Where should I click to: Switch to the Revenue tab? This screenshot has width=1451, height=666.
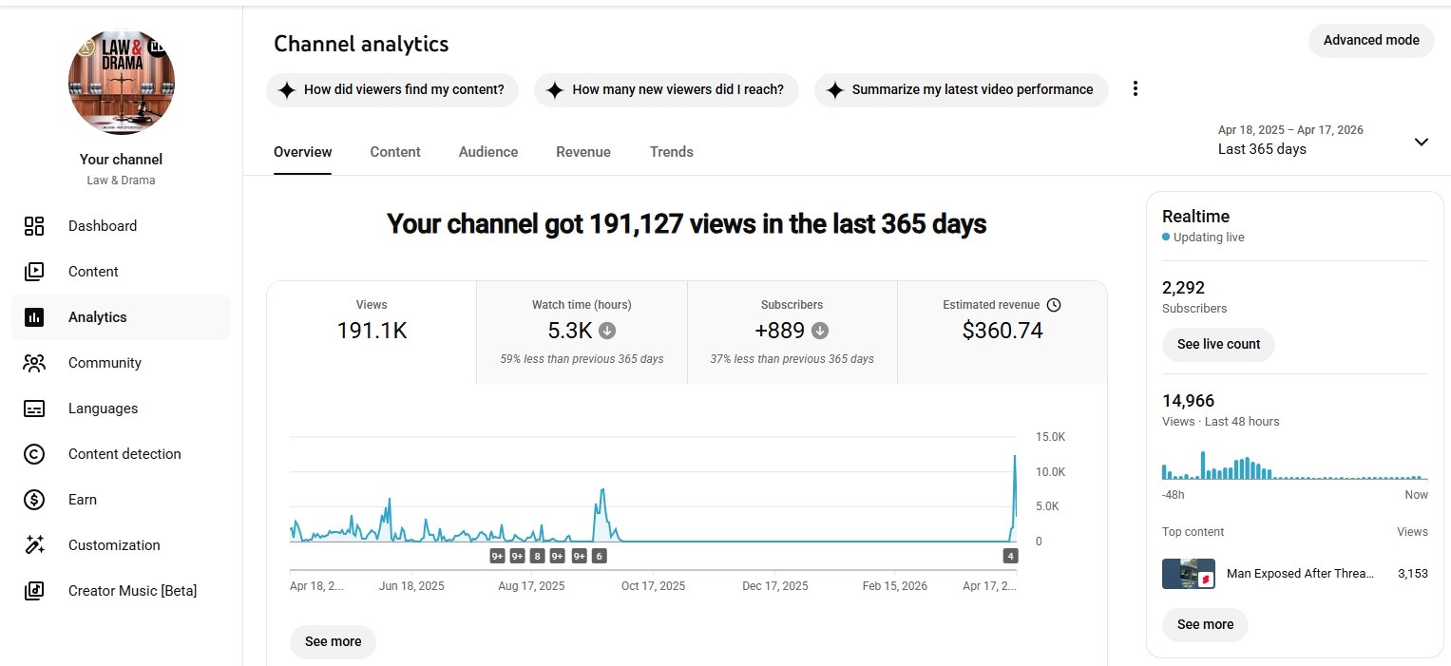click(x=583, y=152)
